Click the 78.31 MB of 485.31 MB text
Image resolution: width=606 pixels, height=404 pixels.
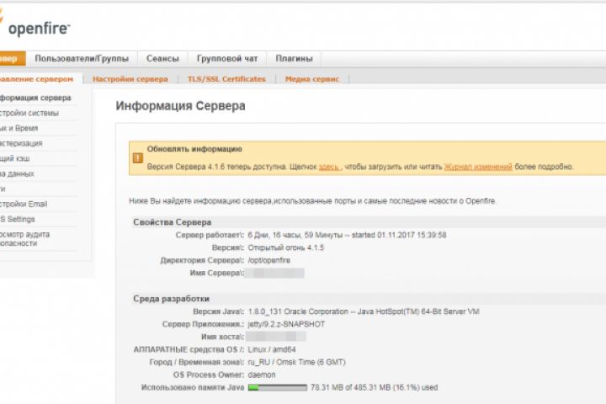pos(375,387)
